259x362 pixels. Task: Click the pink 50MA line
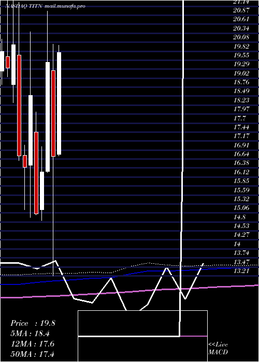point(129,291)
